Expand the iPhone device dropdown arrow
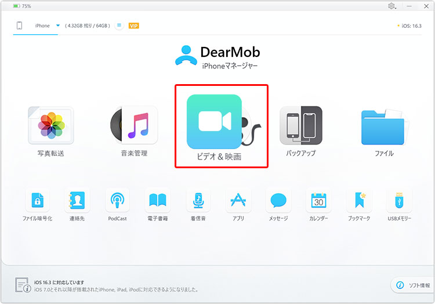This screenshot has width=435, height=304. (57, 26)
